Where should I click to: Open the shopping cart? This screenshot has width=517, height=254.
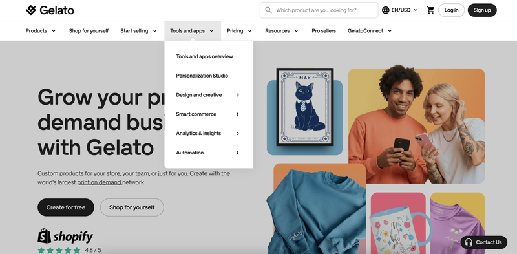pyautogui.click(x=430, y=10)
